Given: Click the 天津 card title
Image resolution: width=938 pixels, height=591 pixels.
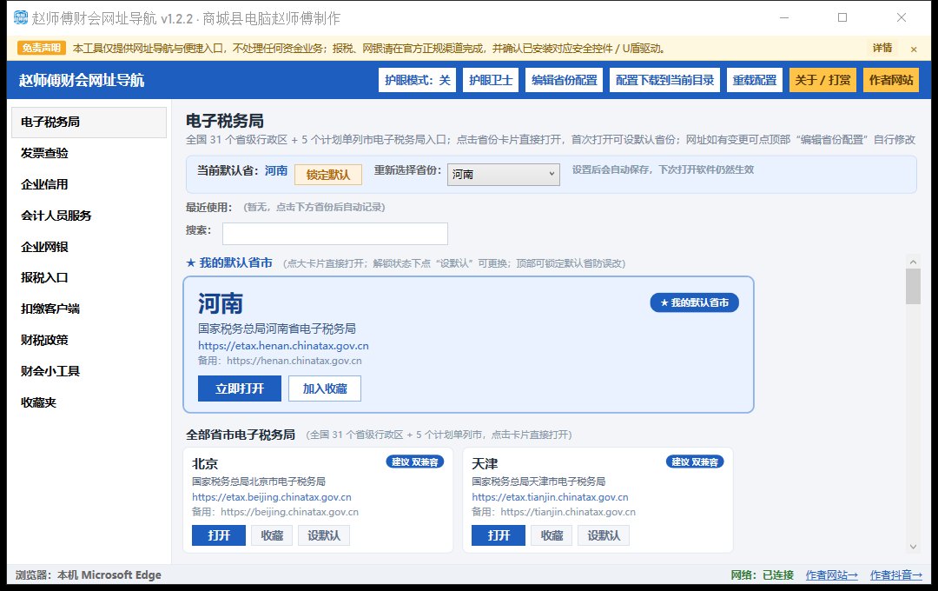Looking at the screenshot, I should click(485, 463).
